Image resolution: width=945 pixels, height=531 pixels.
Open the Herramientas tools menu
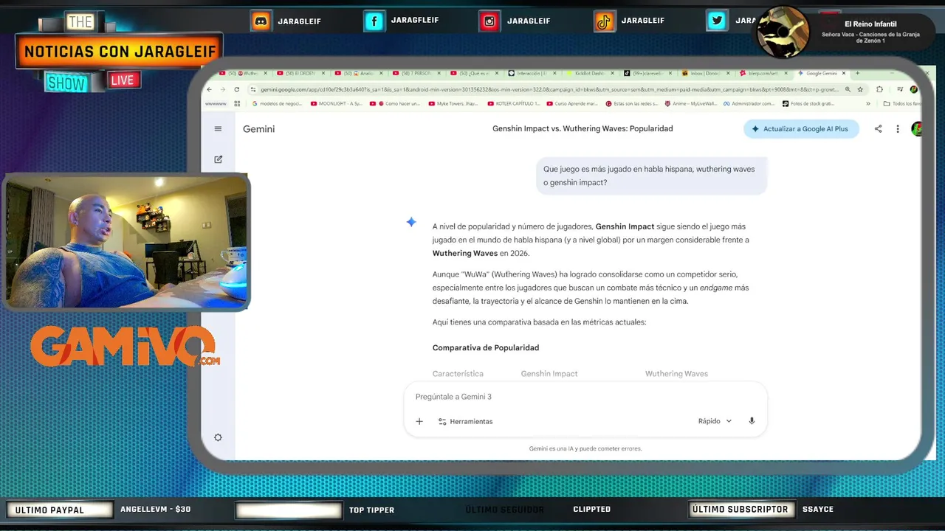click(465, 421)
